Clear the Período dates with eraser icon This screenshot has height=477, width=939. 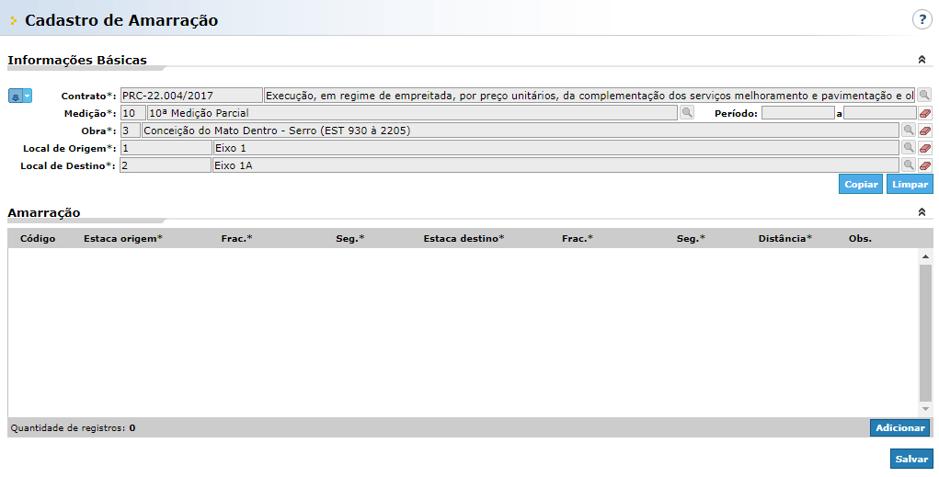click(925, 113)
